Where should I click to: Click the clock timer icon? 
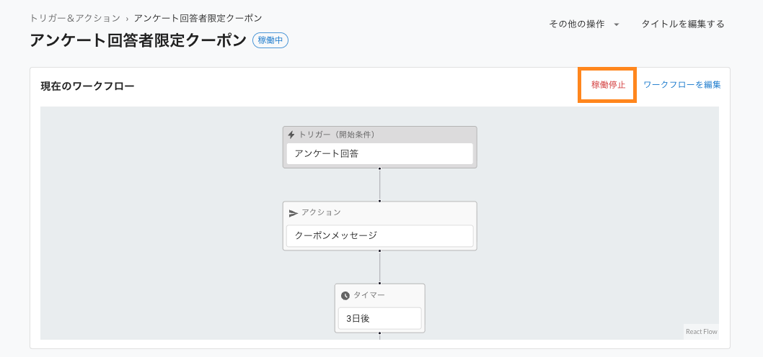click(x=345, y=295)
